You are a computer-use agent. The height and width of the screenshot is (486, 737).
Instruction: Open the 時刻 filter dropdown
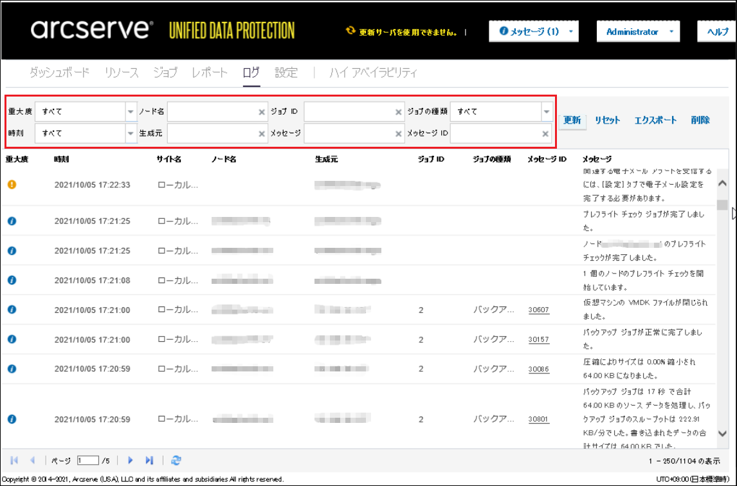coord(131,134)
